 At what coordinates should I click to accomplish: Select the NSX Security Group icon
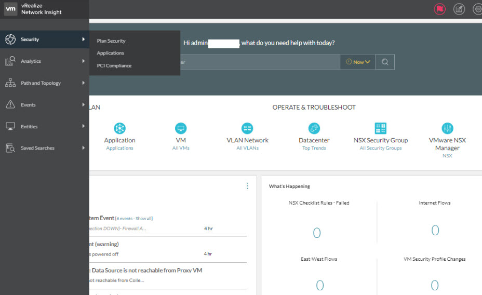(x=380, y=128)
